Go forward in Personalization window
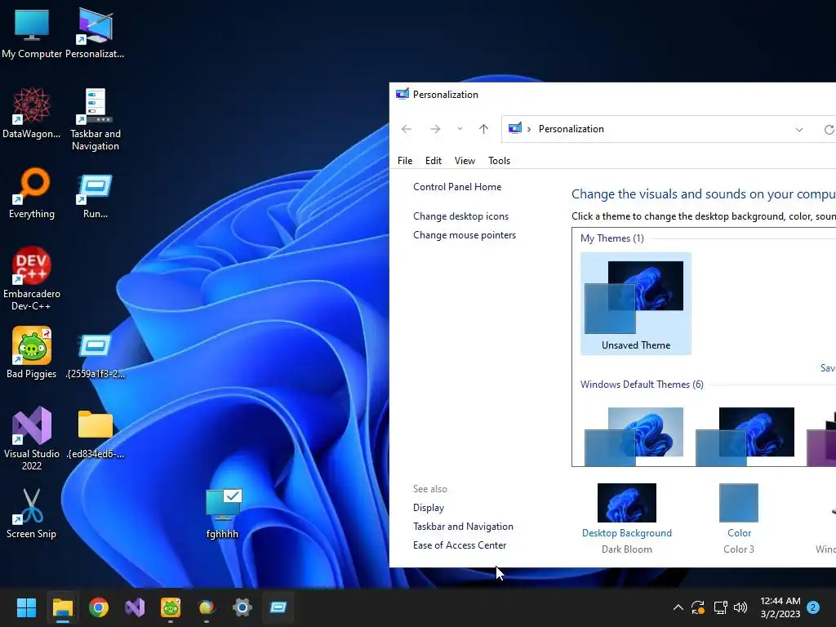The image size is (836, 627). (435, 129)
